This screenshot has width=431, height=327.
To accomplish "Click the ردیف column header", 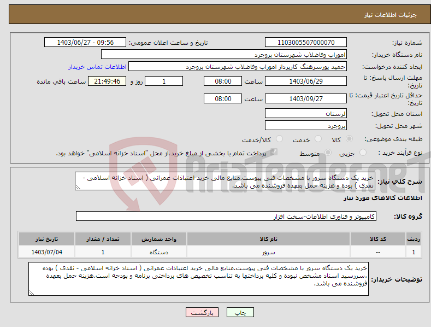I will tap(414, 239).
